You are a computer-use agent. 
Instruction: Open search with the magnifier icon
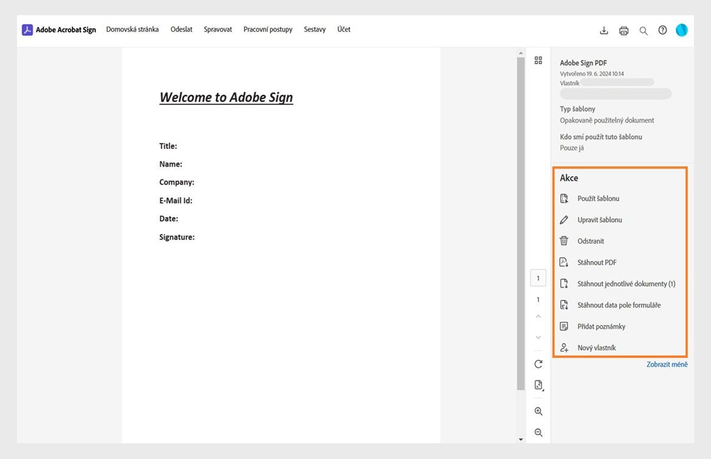[x=643, y=31]
